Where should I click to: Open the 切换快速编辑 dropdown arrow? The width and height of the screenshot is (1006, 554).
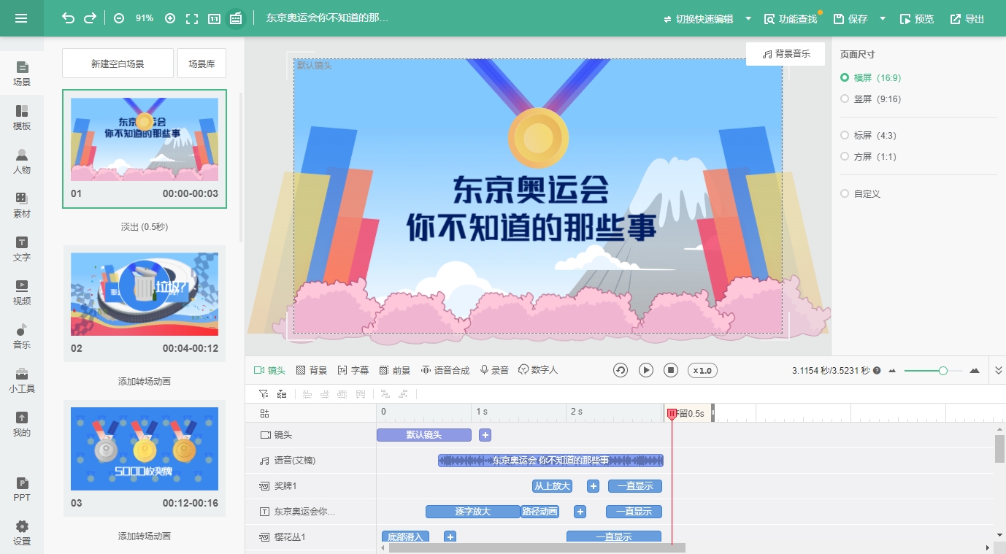point(748,18)
